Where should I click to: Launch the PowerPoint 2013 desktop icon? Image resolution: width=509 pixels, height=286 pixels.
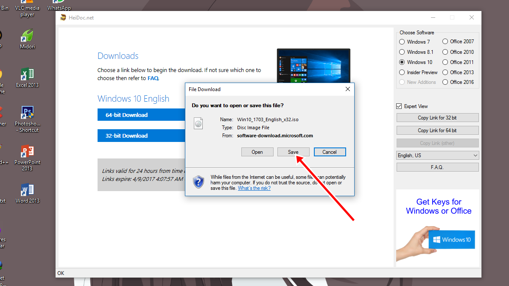tap(27, 152)
